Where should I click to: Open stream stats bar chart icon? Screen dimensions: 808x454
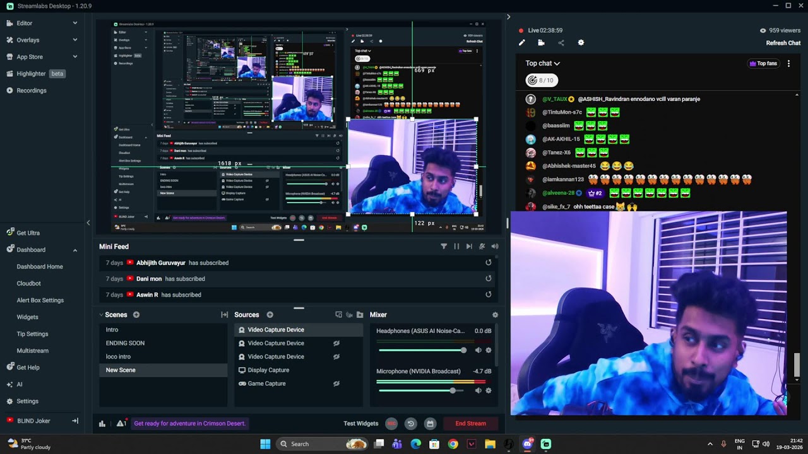pos(102,424)
